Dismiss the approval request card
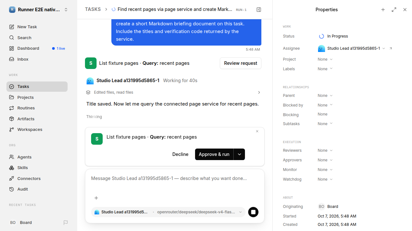 (x=257, y=131)
